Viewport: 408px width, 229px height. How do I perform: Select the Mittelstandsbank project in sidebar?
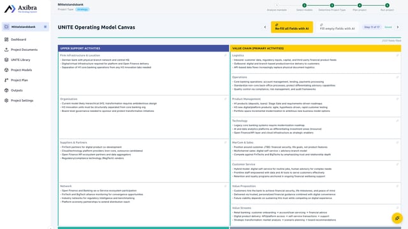(x=25, y=27)
